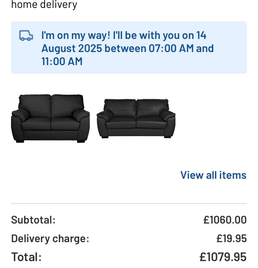Click the £1079.95 total amount
Image resolution: width=258 pixels, height=268 pixels.
[x=223, y=257]
